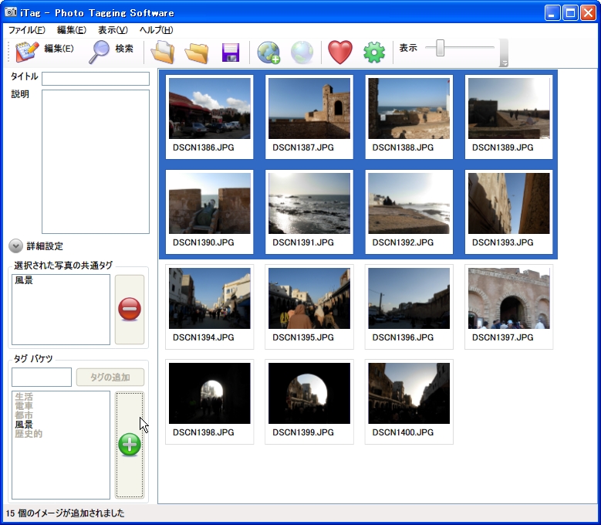Click the タグ バケツ group label
This screenshot has height=525, width=601.
point(33,358)
